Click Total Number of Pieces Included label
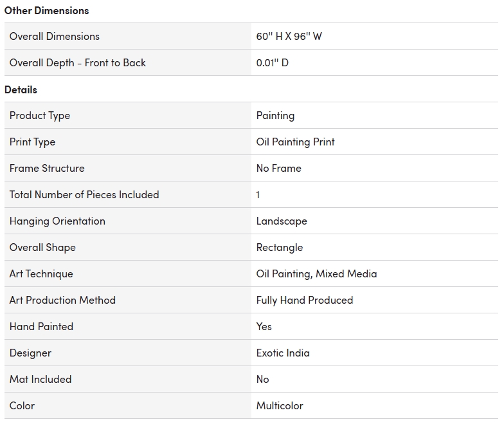The width and height of the screenshot is (504, 426). (84, 195)
